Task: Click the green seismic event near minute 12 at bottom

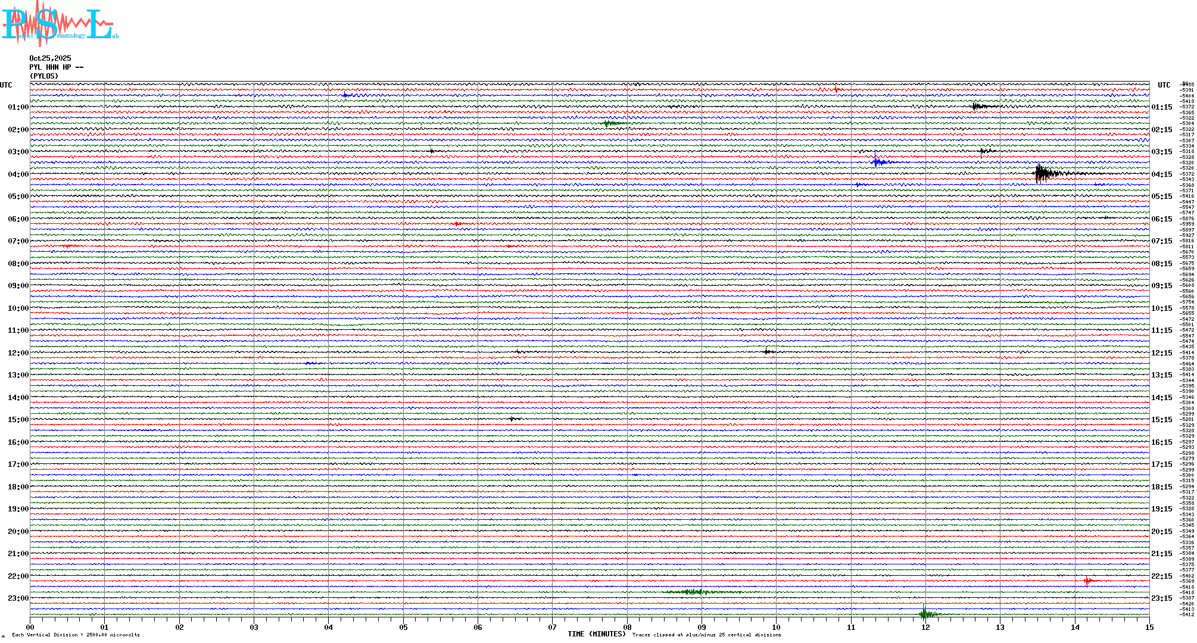Action: click(925, 614)
